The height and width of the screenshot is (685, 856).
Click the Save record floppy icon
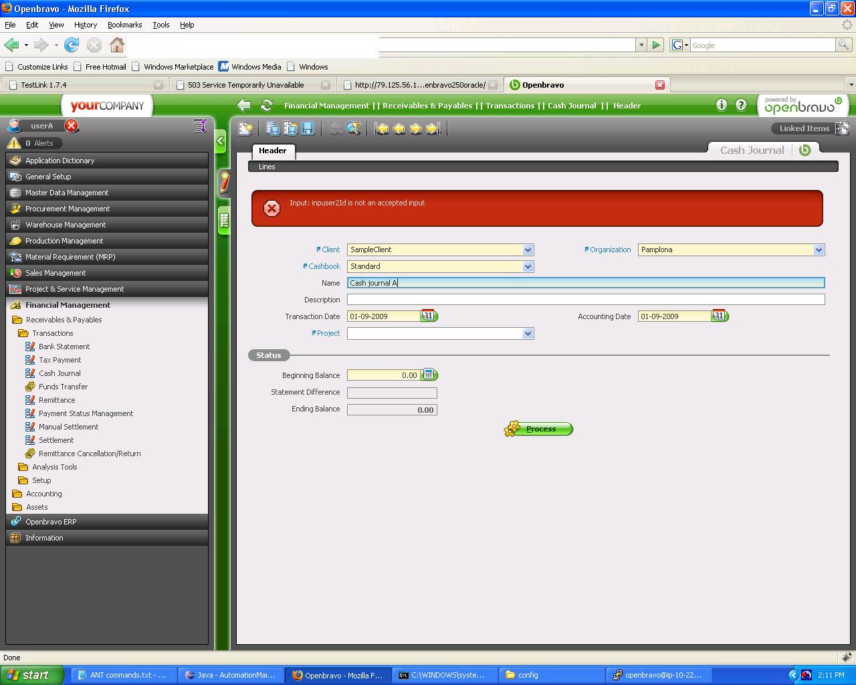coord(308,128)
